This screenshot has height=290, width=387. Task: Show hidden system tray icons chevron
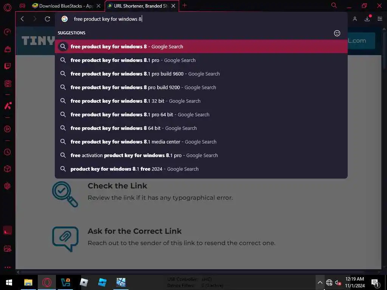pyautogui.click(x=320, y=282)
